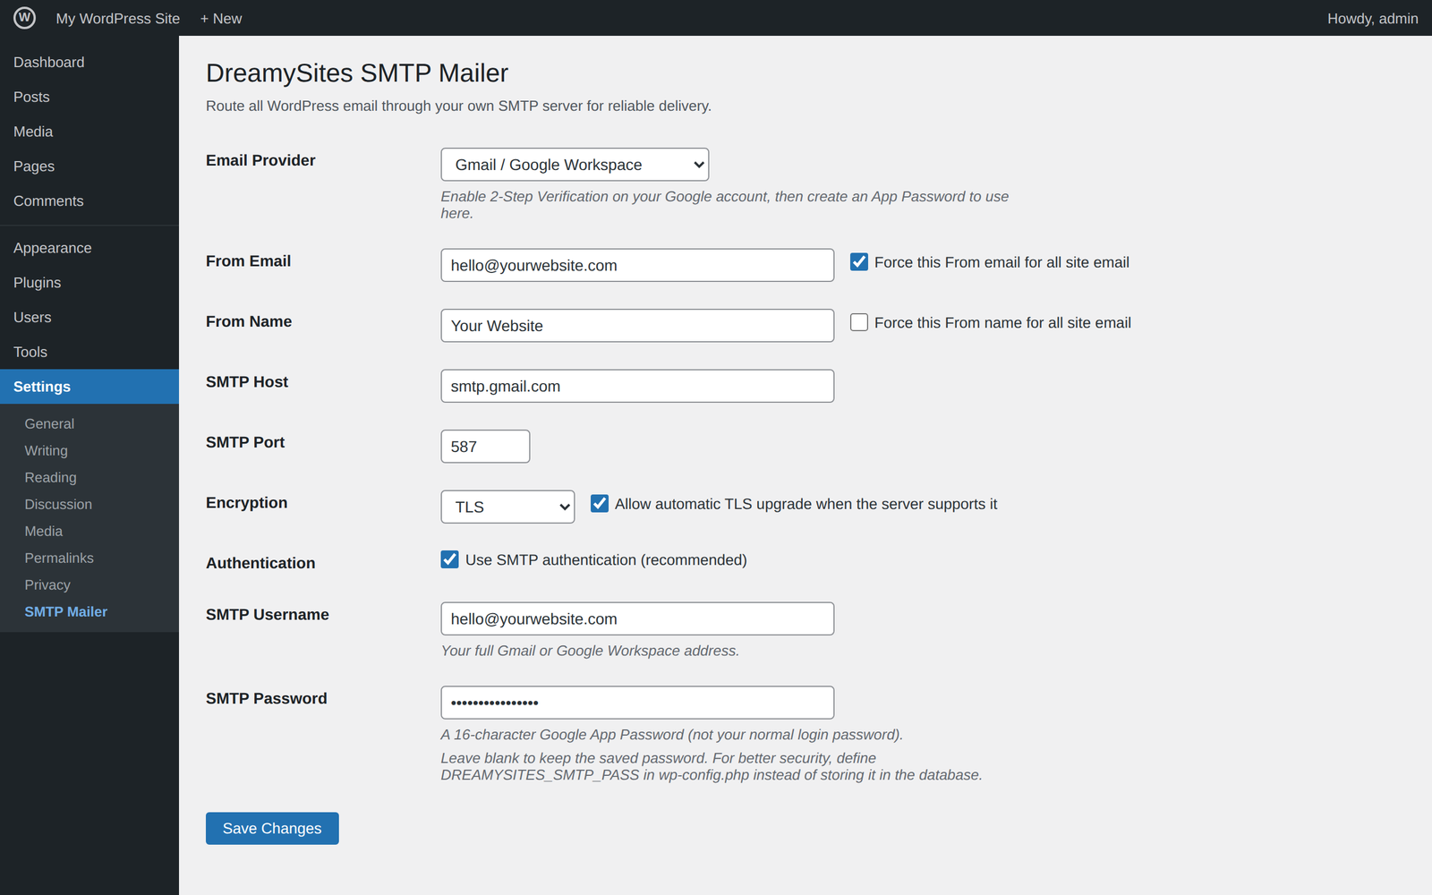Click the 'Route all WordPress email' description text
1432x895 pixels.
[458, 106]
